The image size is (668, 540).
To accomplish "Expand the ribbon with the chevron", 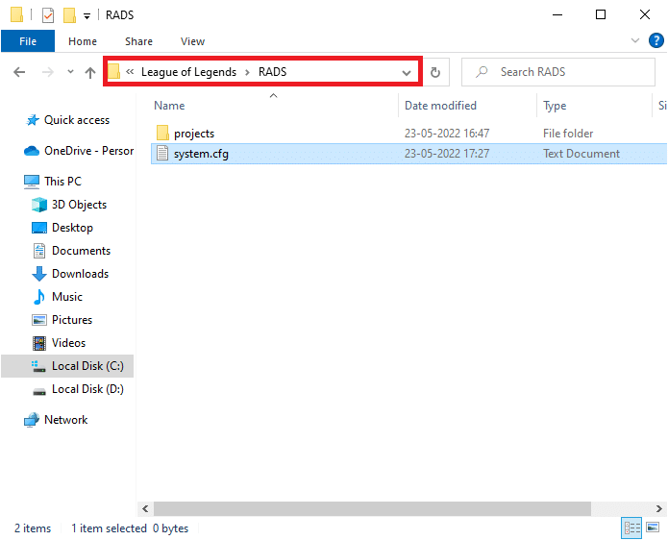I will (x=634, y=41).
